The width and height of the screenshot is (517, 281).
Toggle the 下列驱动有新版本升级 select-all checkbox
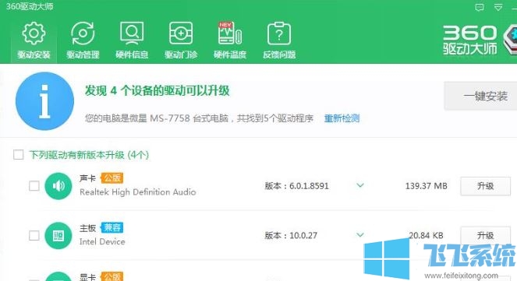[x=19, y=154]
